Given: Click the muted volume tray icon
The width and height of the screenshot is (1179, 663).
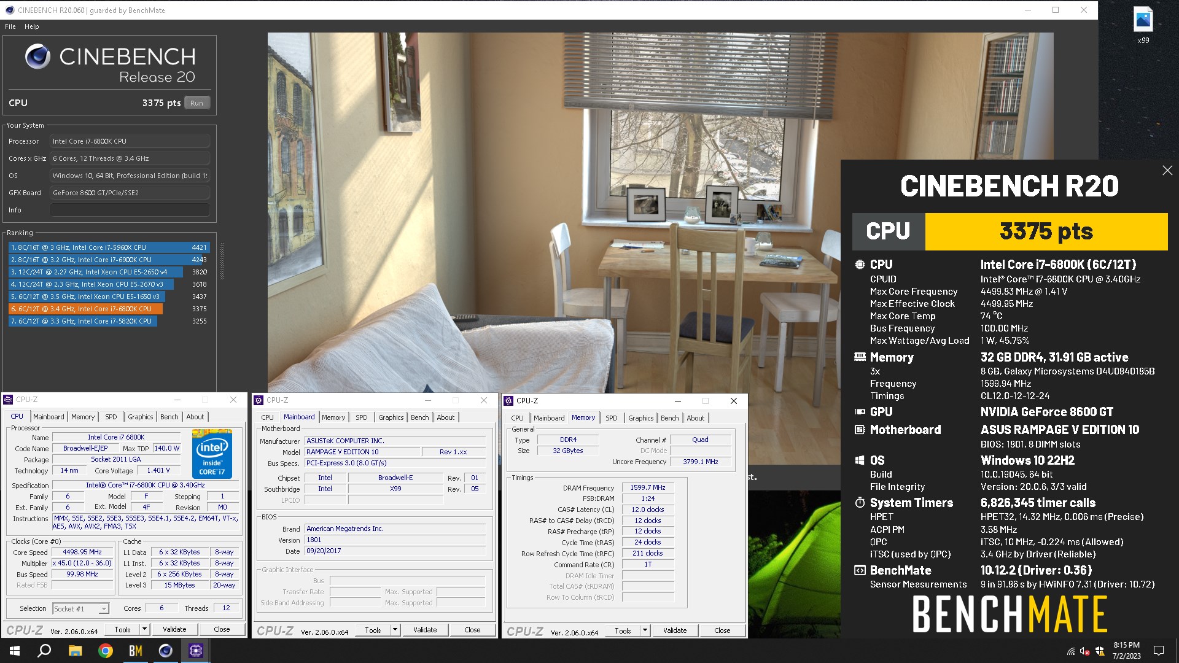Looking at the screenshot, I should click(1085, 651).
